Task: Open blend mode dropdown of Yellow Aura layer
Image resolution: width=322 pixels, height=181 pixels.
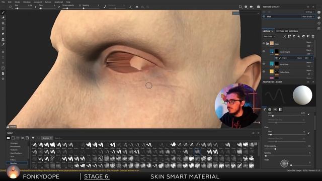Action: (x=309, y=70)
